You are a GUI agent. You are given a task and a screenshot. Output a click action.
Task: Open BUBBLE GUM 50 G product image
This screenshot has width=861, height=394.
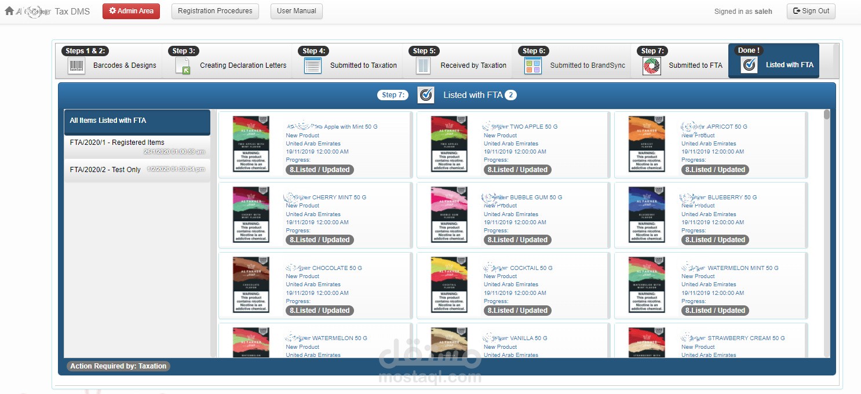click(449, 214)
